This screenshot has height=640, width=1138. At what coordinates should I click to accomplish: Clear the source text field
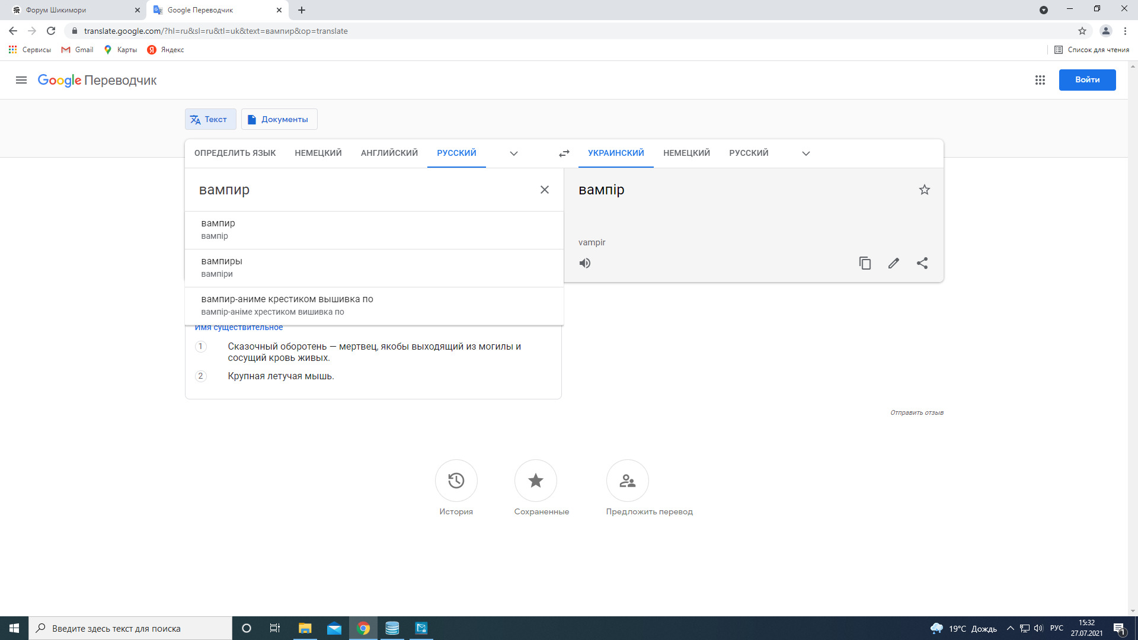(x=544, y=190)
